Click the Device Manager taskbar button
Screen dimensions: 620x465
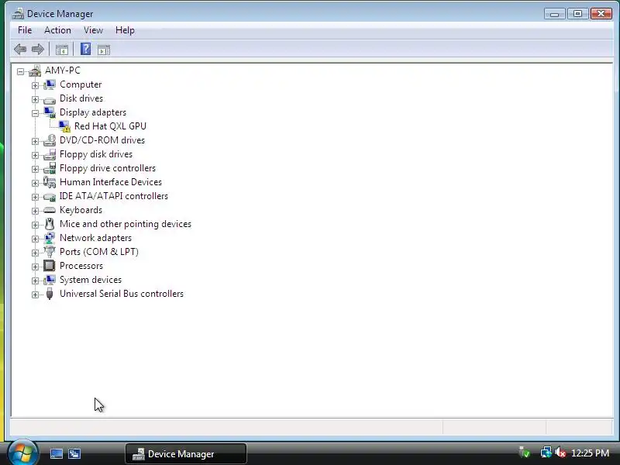tap(186, 453)
